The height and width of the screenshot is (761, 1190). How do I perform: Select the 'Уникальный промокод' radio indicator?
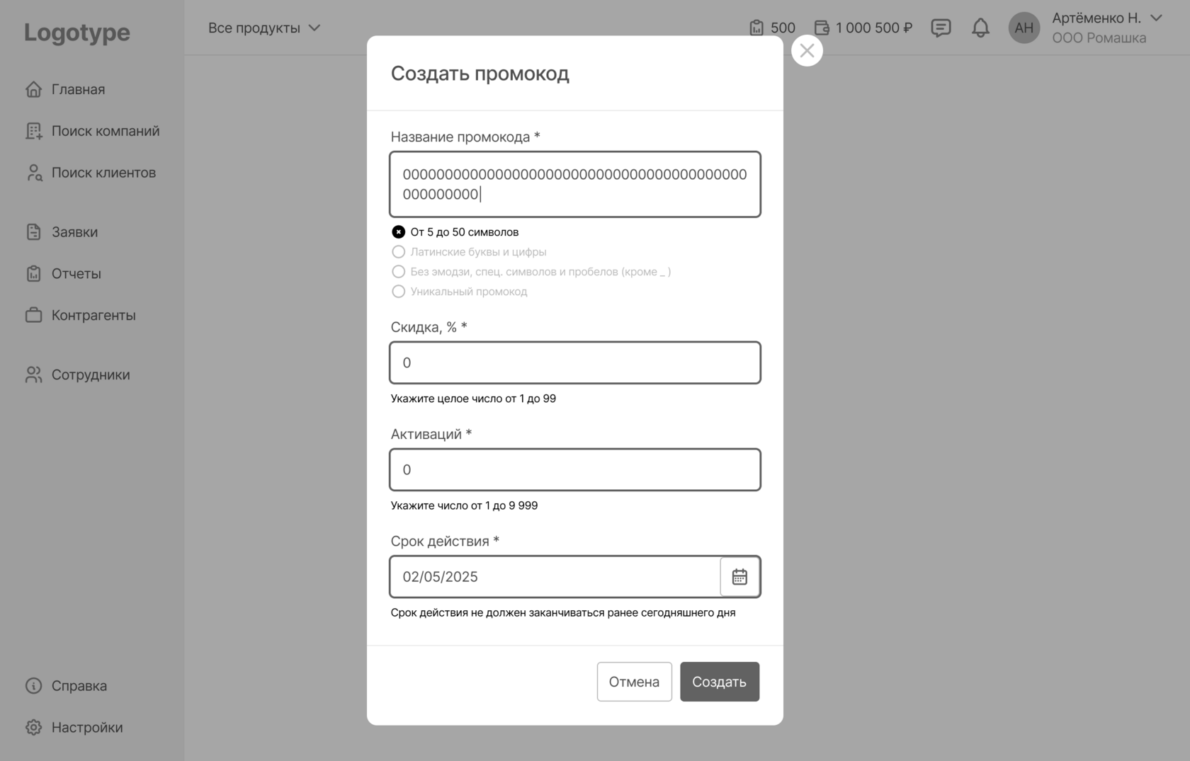(x=399, y=292)
